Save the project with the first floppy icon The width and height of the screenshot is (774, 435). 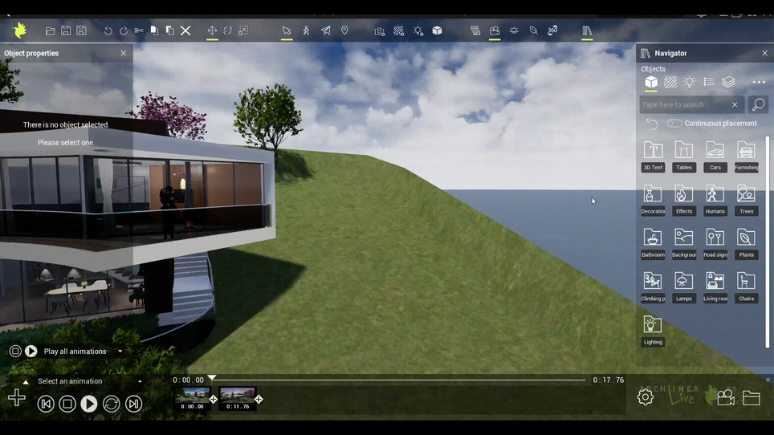pyautogui.click(x=66, y=30)
